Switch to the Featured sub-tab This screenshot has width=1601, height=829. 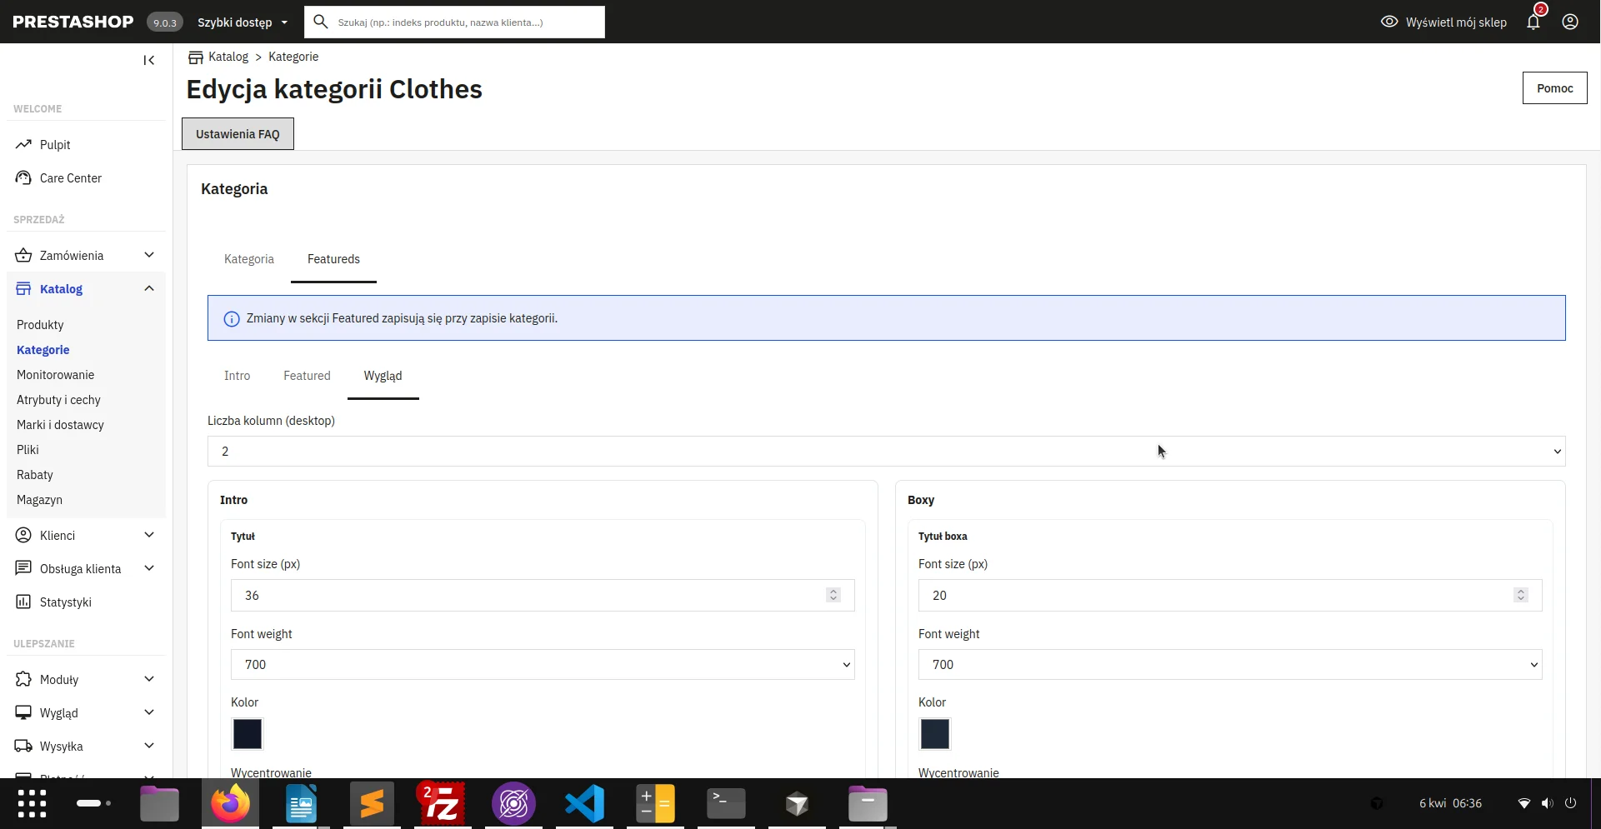pos(307,376)
